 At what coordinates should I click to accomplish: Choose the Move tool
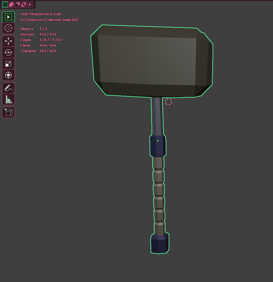pyautogui.click(x=8, y=41)
